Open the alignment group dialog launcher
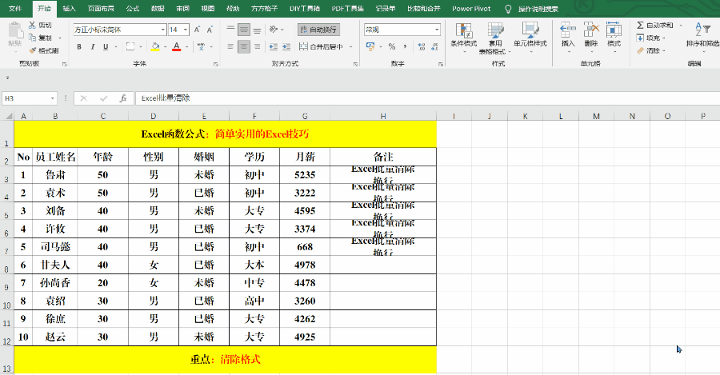 pos(355,64)
